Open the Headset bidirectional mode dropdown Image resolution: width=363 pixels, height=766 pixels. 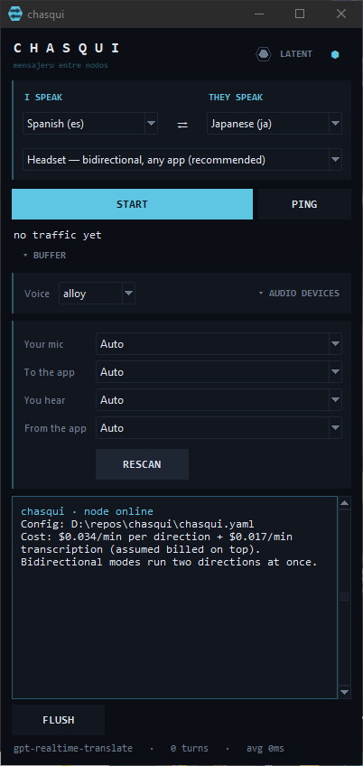182,160
